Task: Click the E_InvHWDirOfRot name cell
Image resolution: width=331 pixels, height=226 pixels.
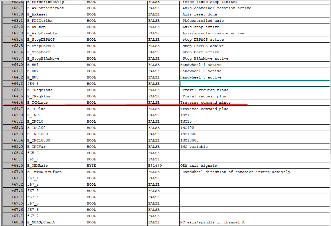Action: coord(56,172)
